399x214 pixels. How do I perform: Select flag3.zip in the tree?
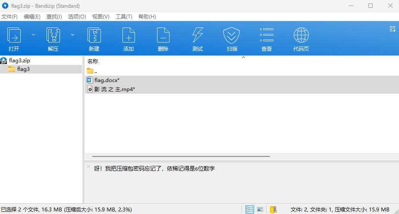(x=19, y=61)
